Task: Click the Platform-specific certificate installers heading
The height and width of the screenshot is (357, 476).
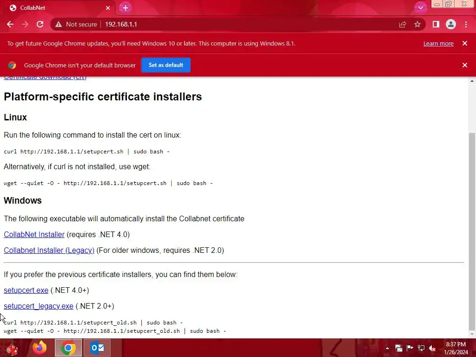Action: 103,97
